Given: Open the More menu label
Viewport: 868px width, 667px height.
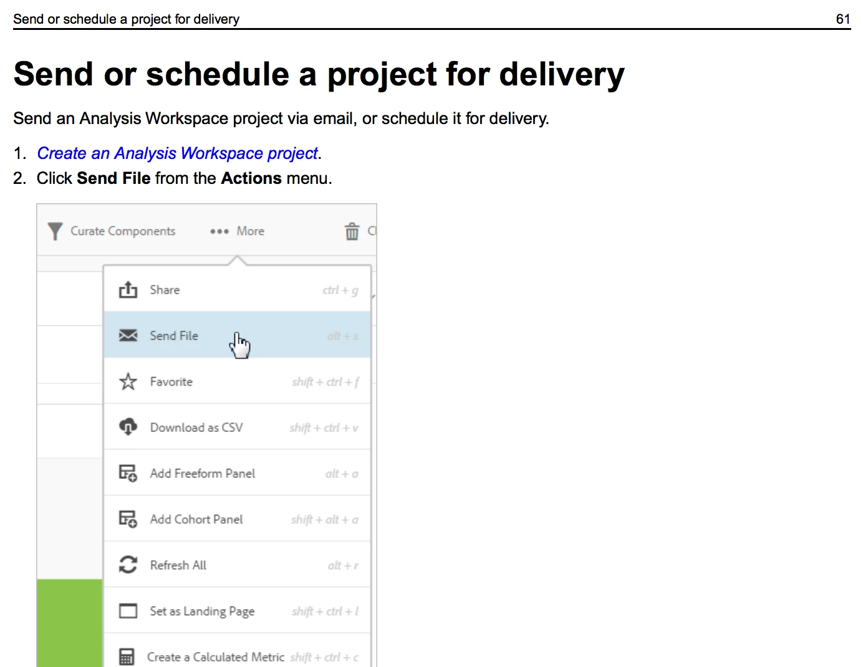Looking at the screenshot, I should pyautogui.click(x=251, y=231).
